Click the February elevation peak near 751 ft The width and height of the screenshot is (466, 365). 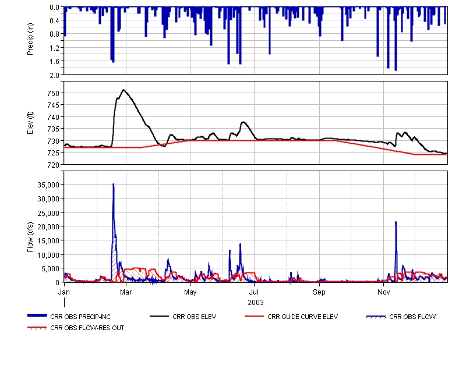coord(123,90)
